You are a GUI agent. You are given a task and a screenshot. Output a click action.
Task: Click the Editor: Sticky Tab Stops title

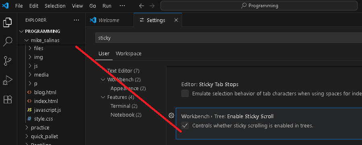210,85
